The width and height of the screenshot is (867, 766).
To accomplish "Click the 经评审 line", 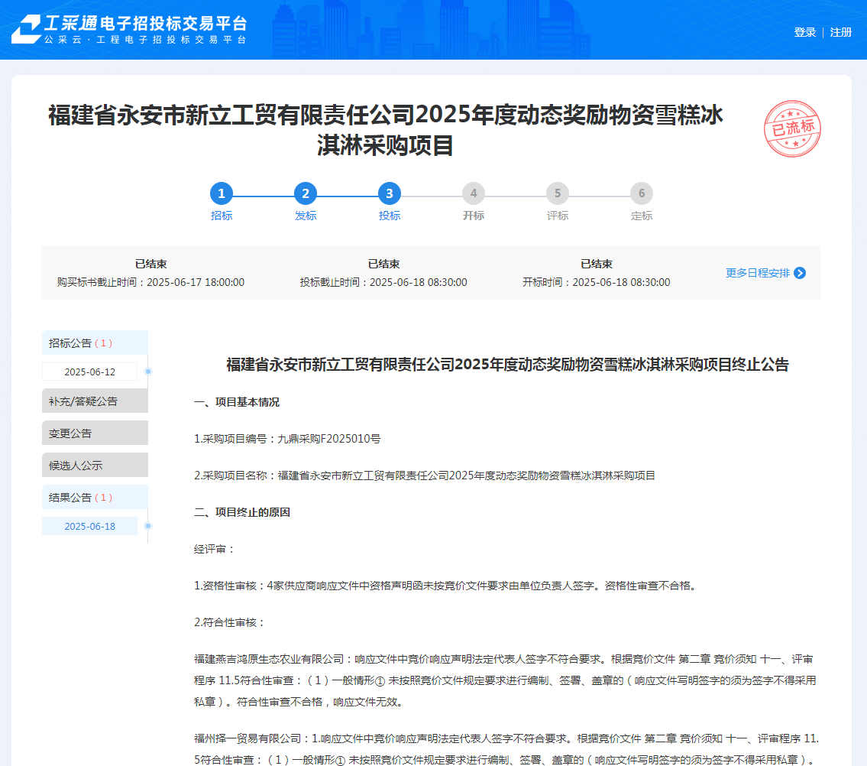I will (215, 549).
